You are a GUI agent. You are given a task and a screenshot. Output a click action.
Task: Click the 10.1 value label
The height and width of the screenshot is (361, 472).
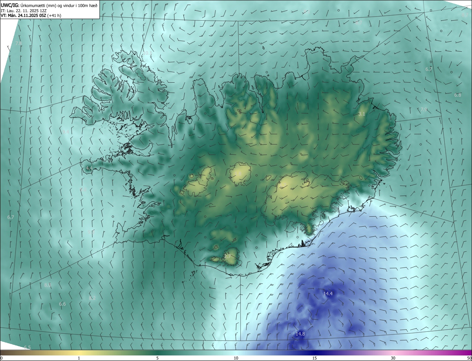147,53
